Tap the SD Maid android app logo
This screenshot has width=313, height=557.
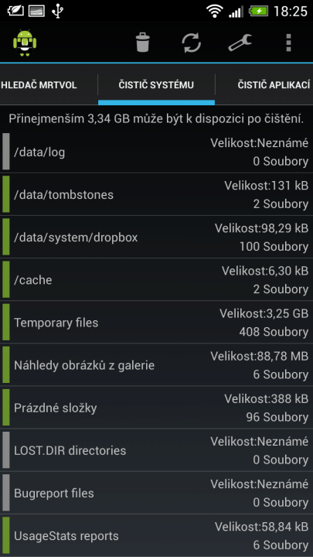click(25, 43)
